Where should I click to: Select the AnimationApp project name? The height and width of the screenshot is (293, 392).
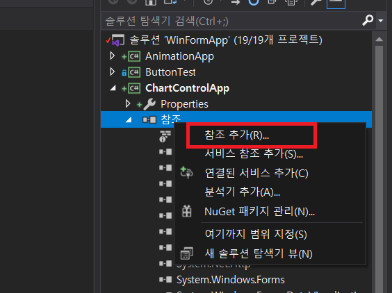coord(179,56)
